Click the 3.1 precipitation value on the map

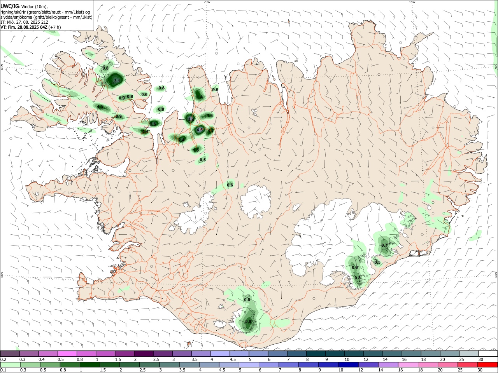(x=117, y=81)
